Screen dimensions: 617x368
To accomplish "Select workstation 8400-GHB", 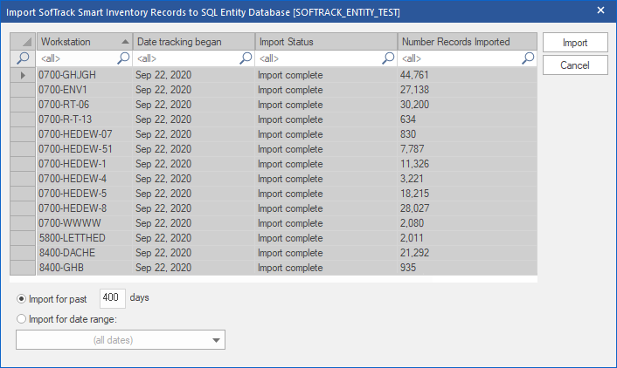I will tap(84, 268).
